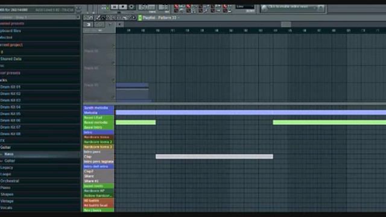The height and width of the screenshot is (217, 386).
Task: Select the HD battito pattern
Action: click(x=98, y=201)
